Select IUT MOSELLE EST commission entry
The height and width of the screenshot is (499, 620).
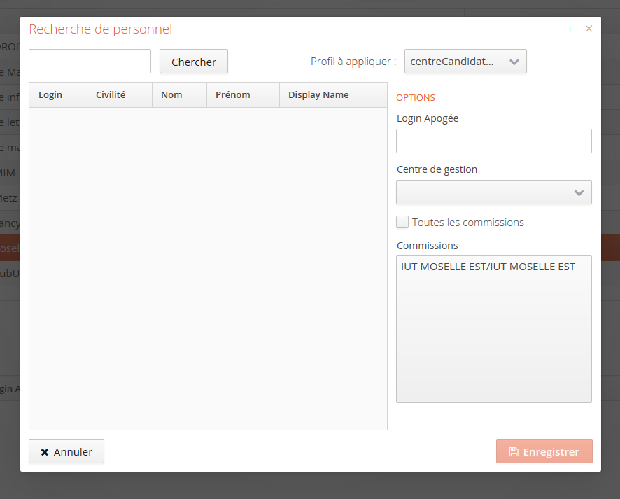click(x=488, y=267)
